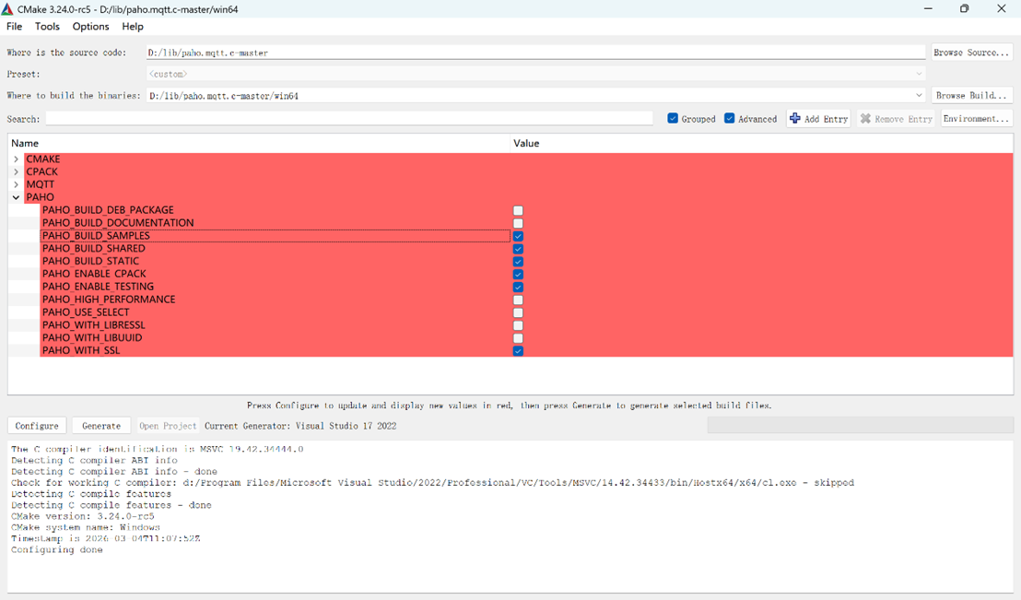Open the File menu
The height and width of the screenshot is (600, 1021).
[x=15, y=26]
